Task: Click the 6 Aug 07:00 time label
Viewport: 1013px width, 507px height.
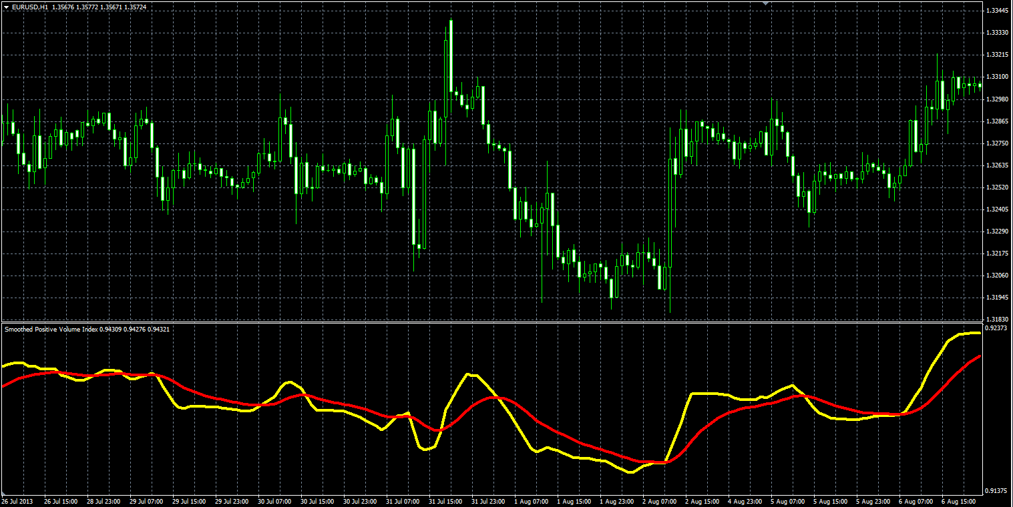Action: point(916,501)
